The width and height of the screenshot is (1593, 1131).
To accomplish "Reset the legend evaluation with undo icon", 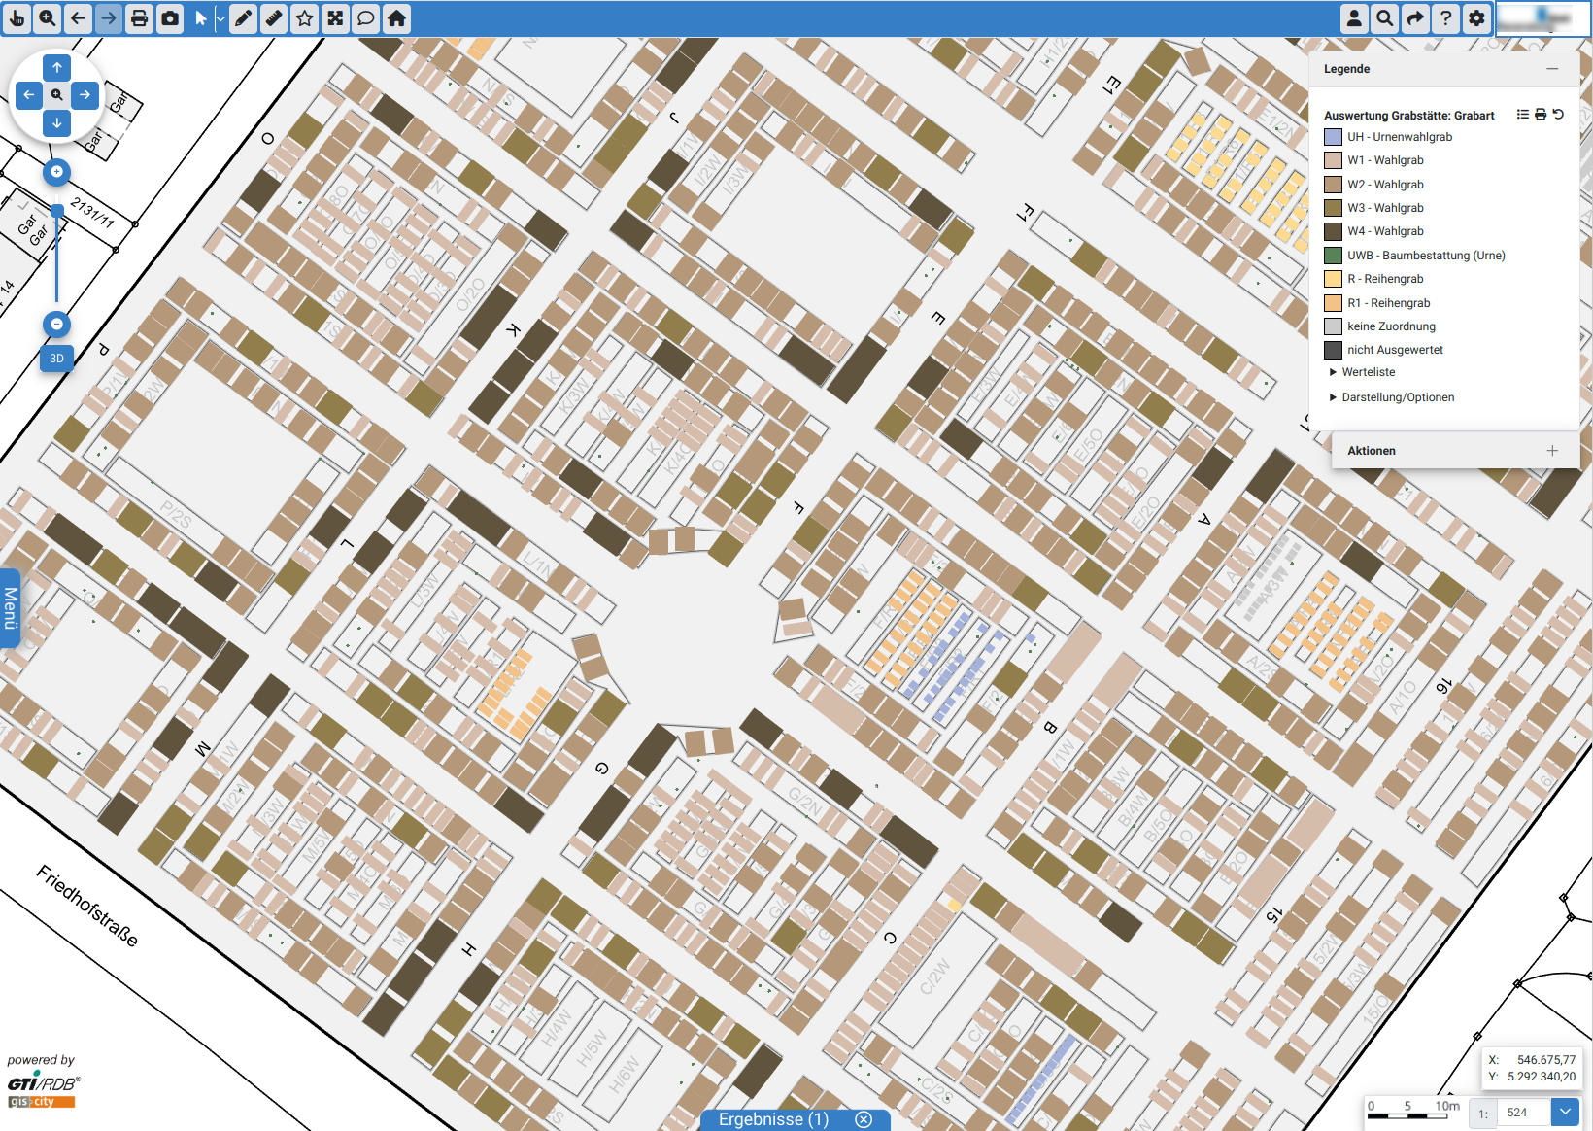I will coord(1558,115).
